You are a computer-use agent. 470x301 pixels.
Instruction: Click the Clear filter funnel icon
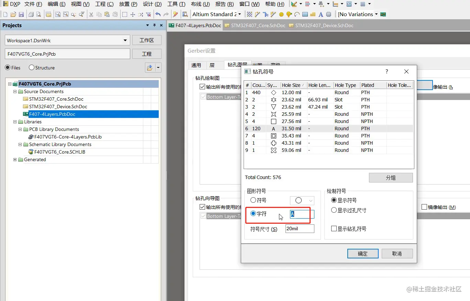(x=148, y=14)
